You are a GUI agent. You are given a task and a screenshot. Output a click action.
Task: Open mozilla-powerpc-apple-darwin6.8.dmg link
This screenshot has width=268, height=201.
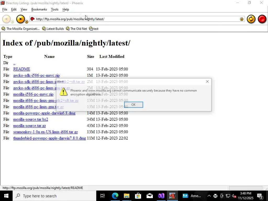tap(44, 113)
